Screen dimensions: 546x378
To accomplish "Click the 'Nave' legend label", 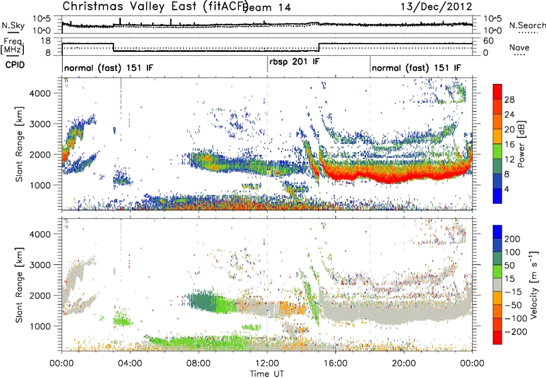I will pyautogui.click(x=519, y=47).
